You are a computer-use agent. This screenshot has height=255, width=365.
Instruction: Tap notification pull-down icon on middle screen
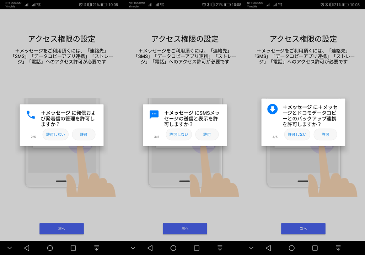click(220, 248)
